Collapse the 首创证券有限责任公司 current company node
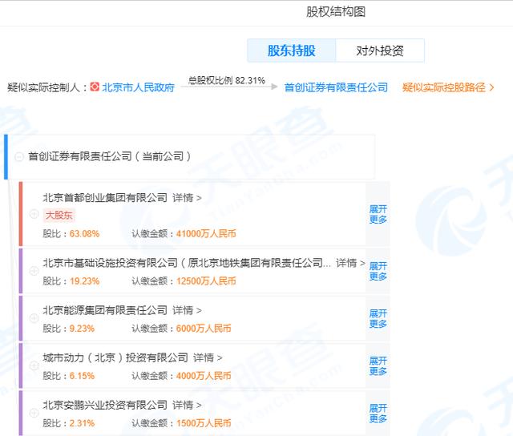The height and width of the screenshot is (436, 513). [19, 156]
